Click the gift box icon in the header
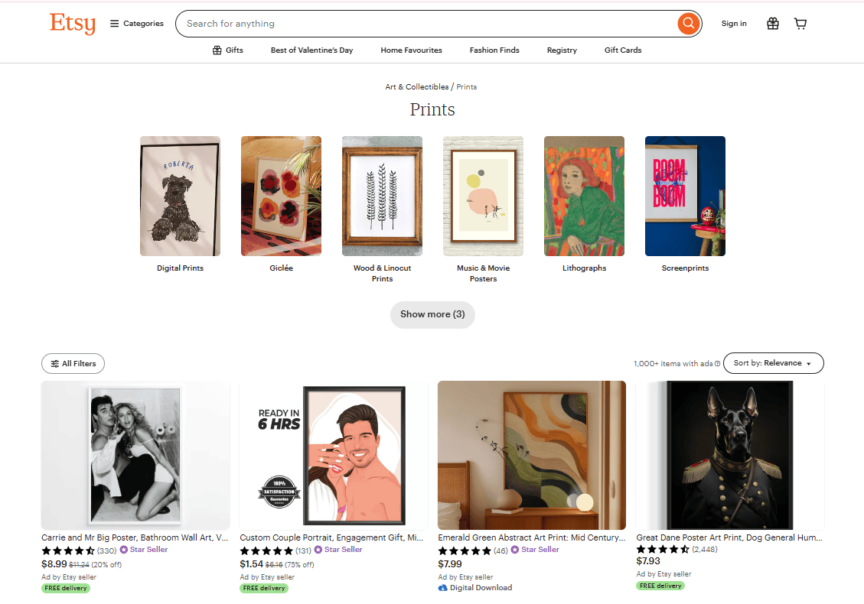 tap(772, 24)
